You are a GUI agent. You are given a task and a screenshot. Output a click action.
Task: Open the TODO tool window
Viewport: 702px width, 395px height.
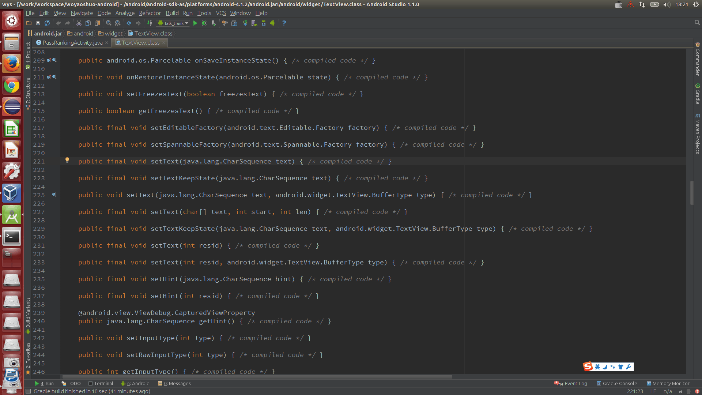click(x=71, y=383)
